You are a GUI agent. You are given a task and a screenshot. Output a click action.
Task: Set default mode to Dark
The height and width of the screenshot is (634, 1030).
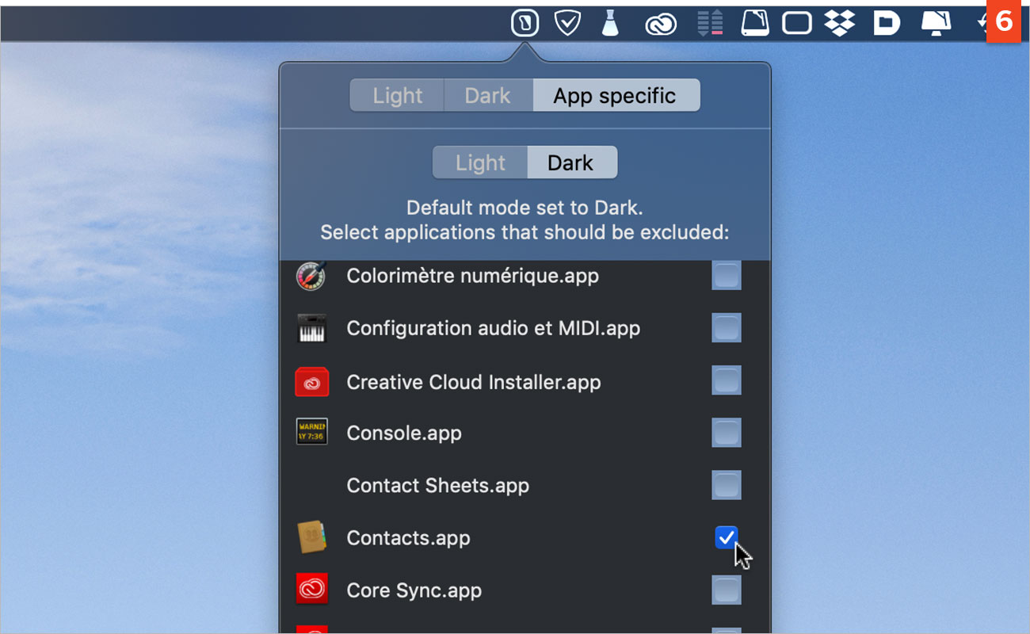(x=570, y=162)
